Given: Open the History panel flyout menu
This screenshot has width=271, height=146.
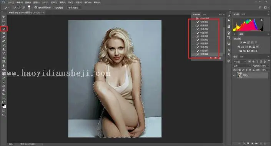Looking at the screenshot, I should [x=224, y=15].
